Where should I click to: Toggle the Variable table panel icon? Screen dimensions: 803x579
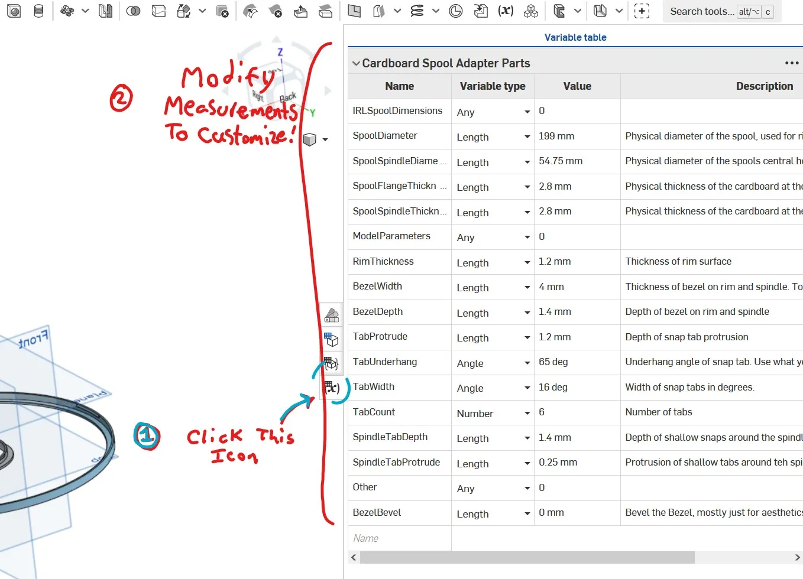332,388
